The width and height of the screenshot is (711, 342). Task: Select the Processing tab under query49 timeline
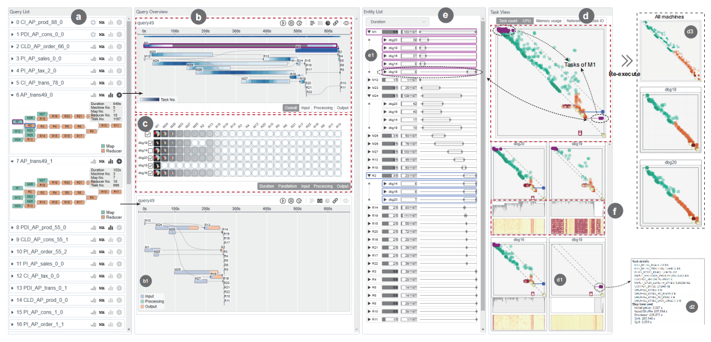click(323, 108)
